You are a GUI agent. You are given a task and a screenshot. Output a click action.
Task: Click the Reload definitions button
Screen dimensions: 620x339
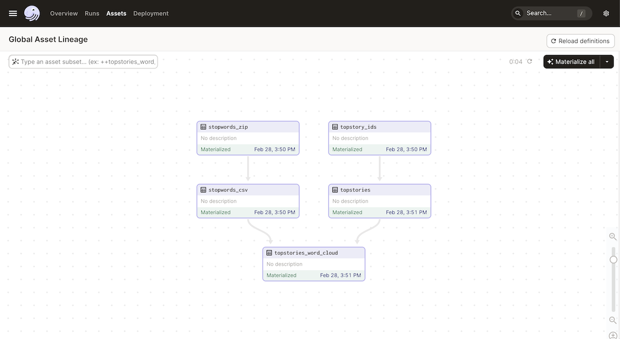[x=580, y=41]
